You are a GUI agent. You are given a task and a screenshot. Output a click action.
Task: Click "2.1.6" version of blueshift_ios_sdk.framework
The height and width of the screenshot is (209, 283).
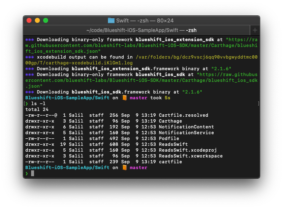tap(192, 92)
